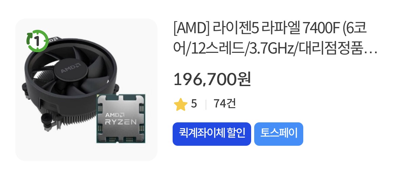Select the AMD Ryzen CPU chip picture

(x=121, y=119)
